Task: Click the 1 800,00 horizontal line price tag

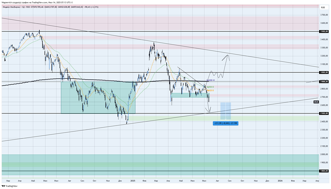Action: tap(324, 171)
